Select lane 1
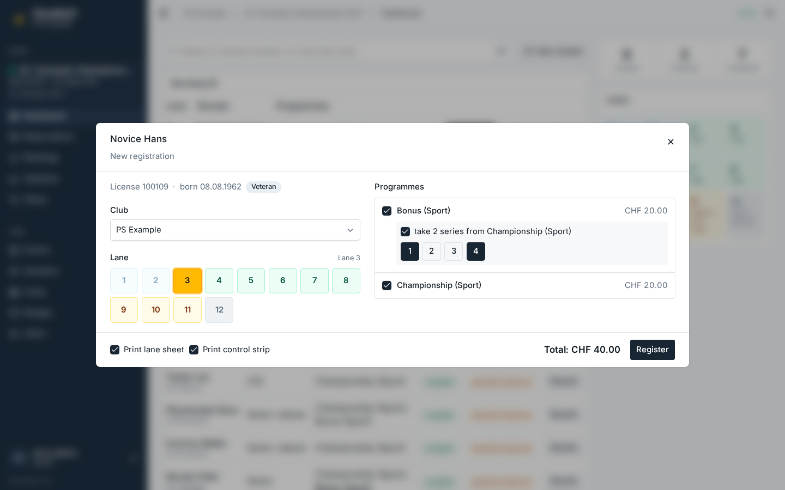 [x=124, y=281]
